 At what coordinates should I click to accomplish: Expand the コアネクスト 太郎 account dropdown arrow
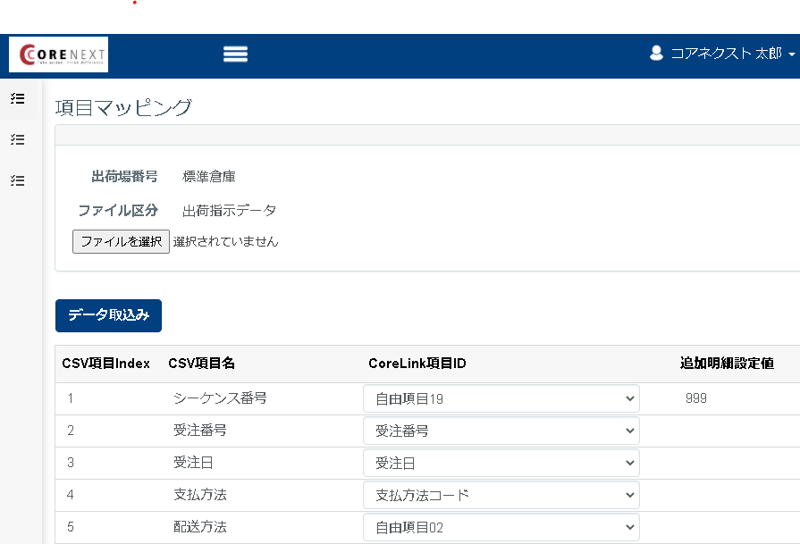point(790,54)
